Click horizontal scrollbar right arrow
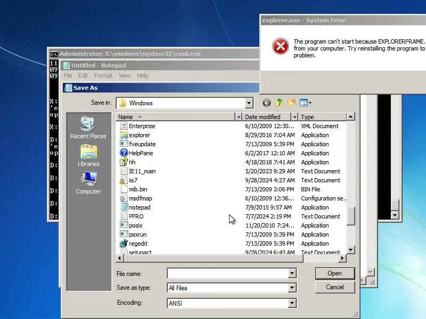 342,258
